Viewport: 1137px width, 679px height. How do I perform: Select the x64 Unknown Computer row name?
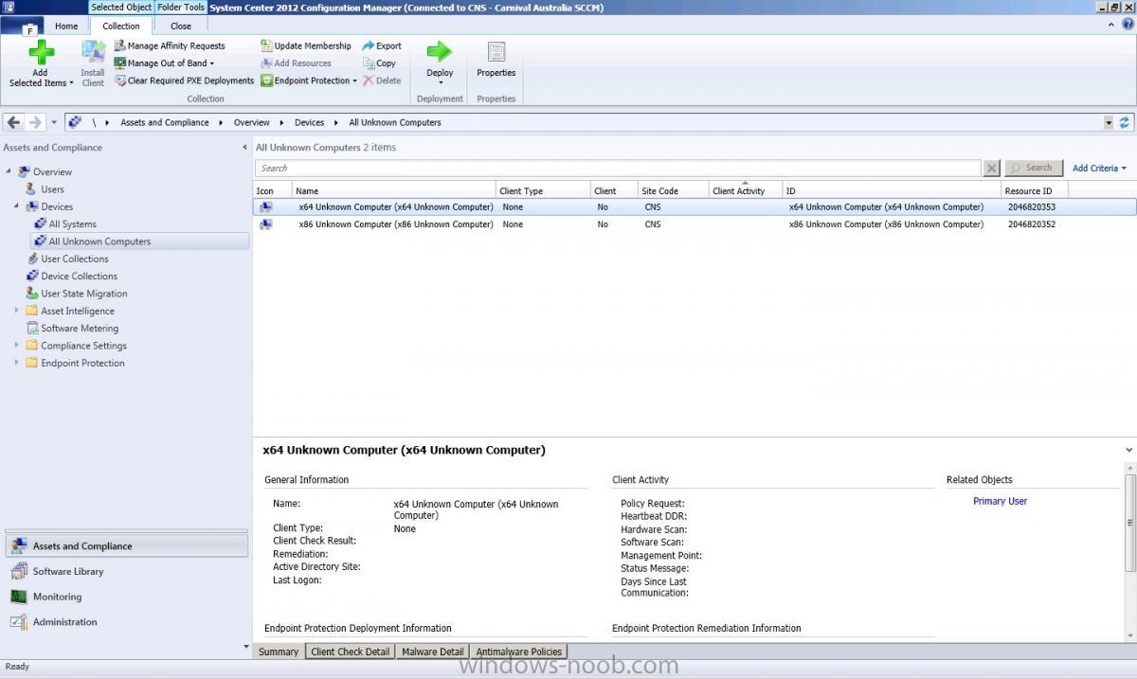[x=396, y=206]
